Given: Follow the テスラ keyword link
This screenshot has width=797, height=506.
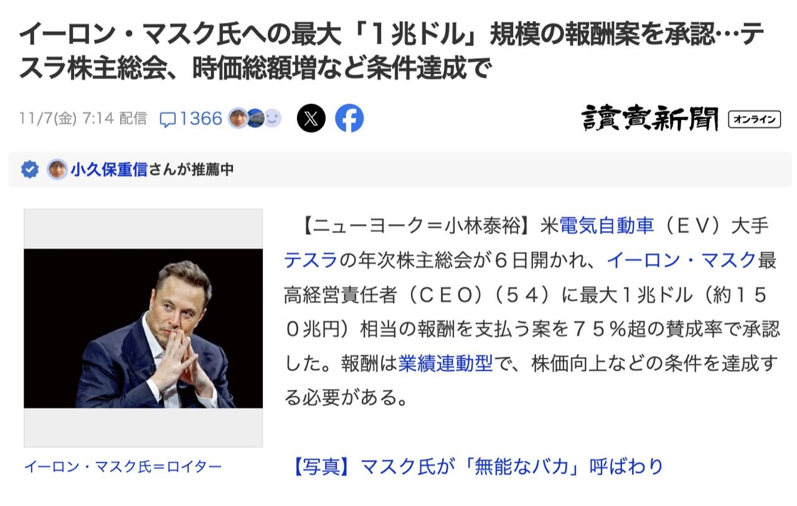Looking at the screenshot, I should pos(311,260).
